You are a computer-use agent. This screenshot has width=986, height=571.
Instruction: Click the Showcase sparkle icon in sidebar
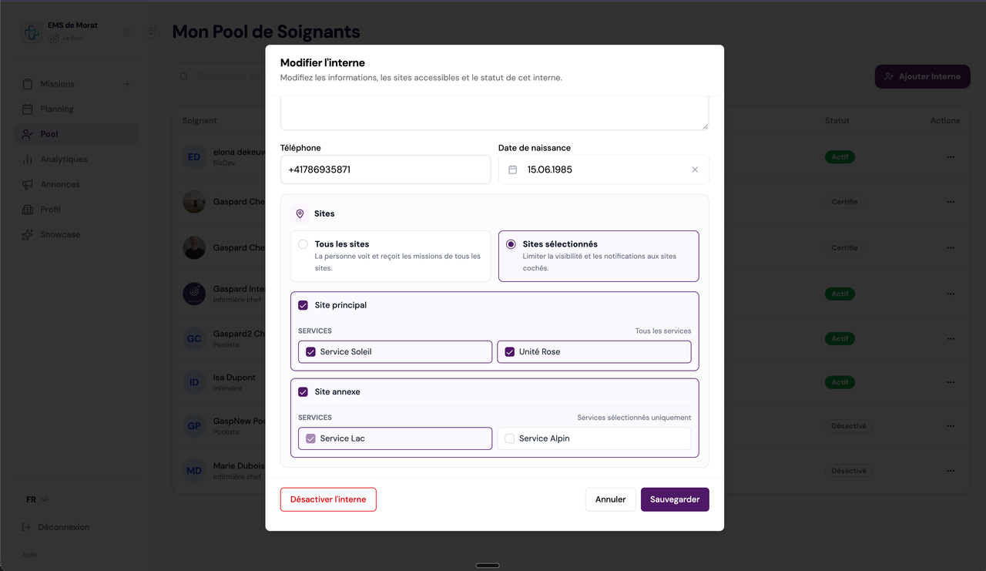[x=28, y=234]
